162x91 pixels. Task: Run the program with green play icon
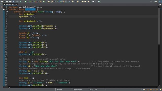[25, 2]
